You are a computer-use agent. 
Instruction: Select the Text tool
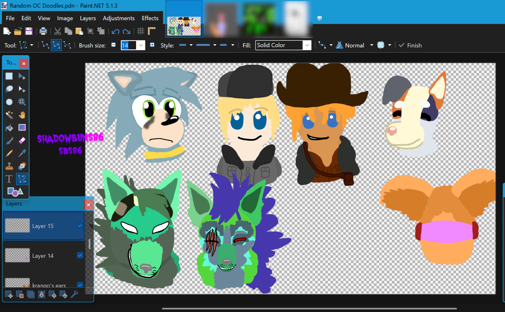9,179
